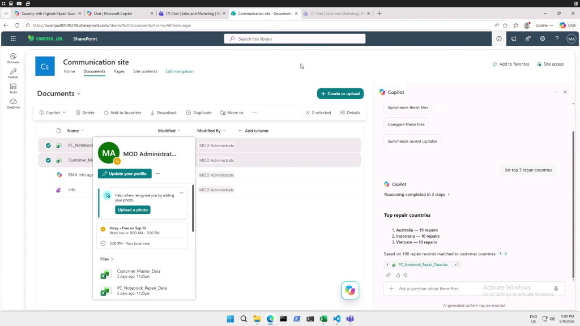580x326 pixels.
Task: Open Publish in the left rail
Action: click(x=13, y=73)
